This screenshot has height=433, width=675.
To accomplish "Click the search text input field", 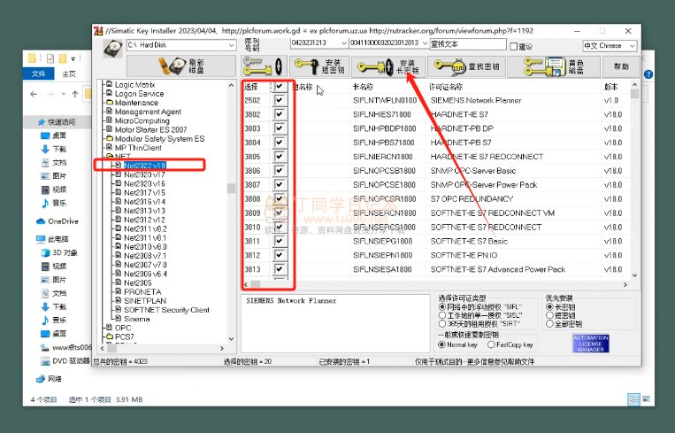I will pos(468,44).
